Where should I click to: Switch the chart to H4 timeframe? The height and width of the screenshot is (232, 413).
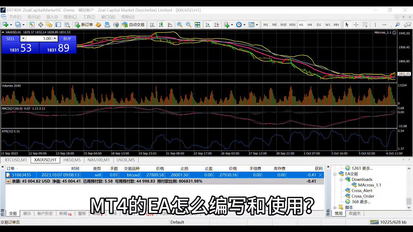click(x=310, y=24)
